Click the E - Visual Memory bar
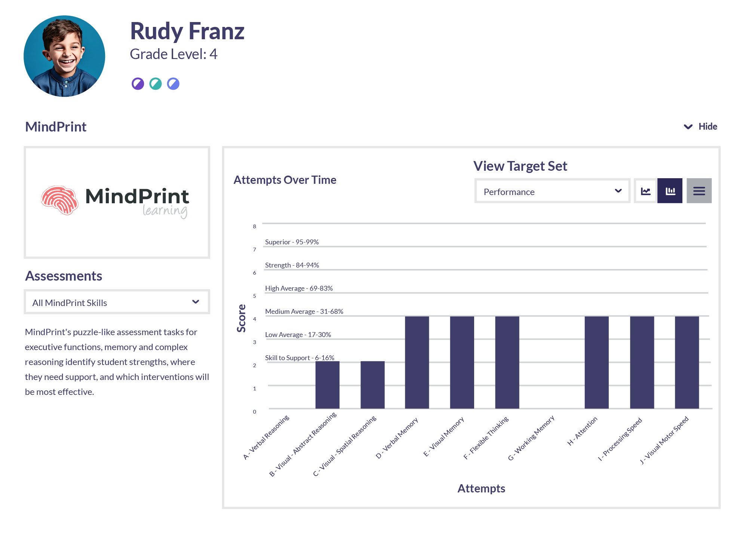The image size is (737, 535). pyautogui.click(x=462, y=362)
